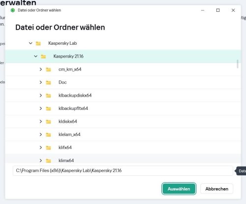Click the klelam_x64 folder icon
This screenshot has height=204, width=246.
[48, 135]
